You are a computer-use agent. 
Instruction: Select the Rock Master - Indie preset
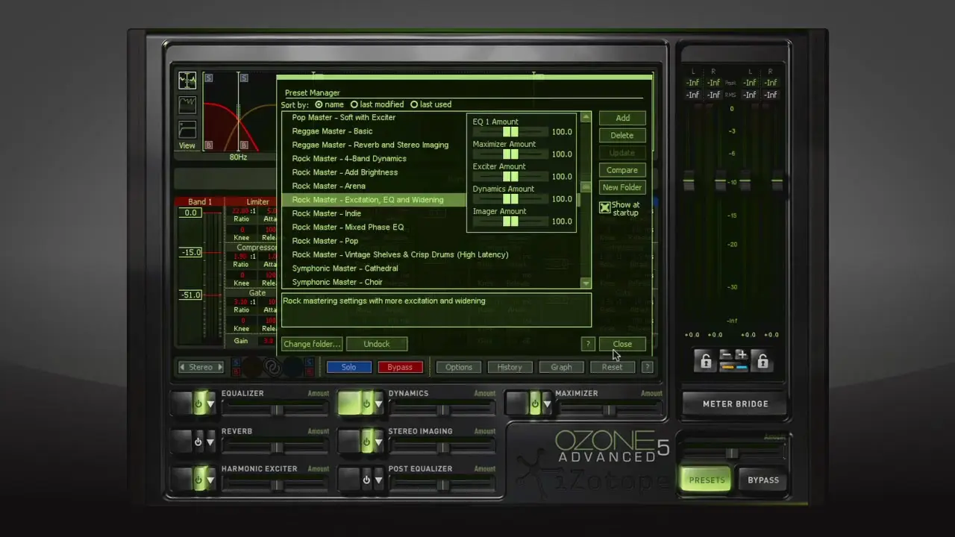(327, 213)
